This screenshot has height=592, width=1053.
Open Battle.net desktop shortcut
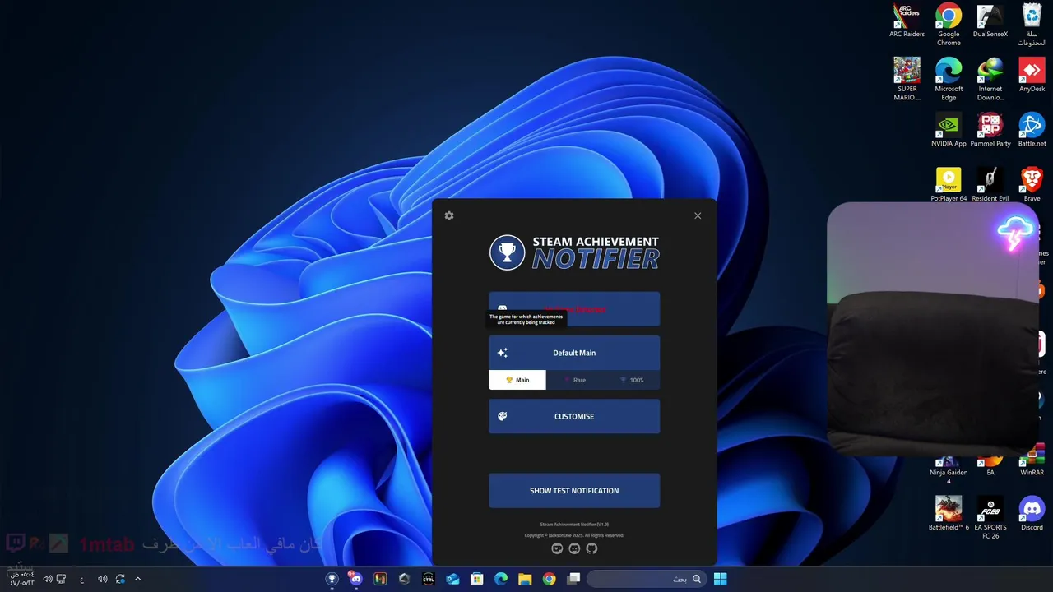tap(1032, 131)
